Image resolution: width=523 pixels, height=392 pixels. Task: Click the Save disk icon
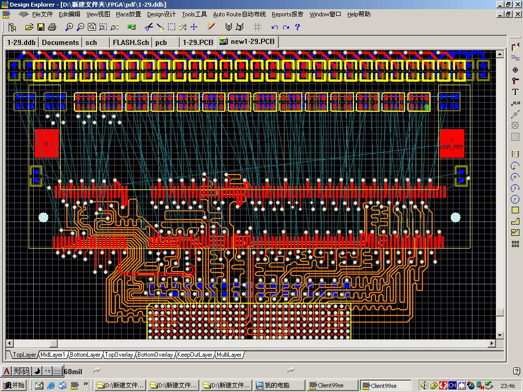click(x=40, y=27)
